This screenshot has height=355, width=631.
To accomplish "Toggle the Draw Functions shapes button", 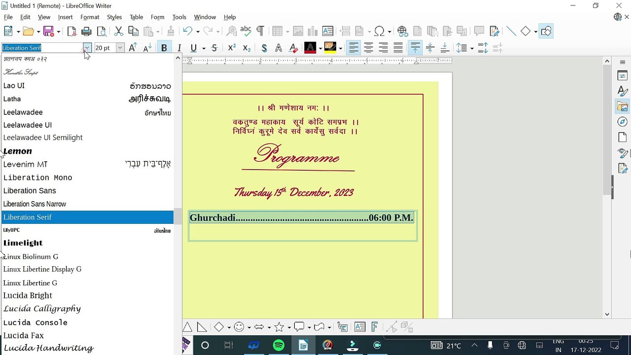I will coord(546,31).
